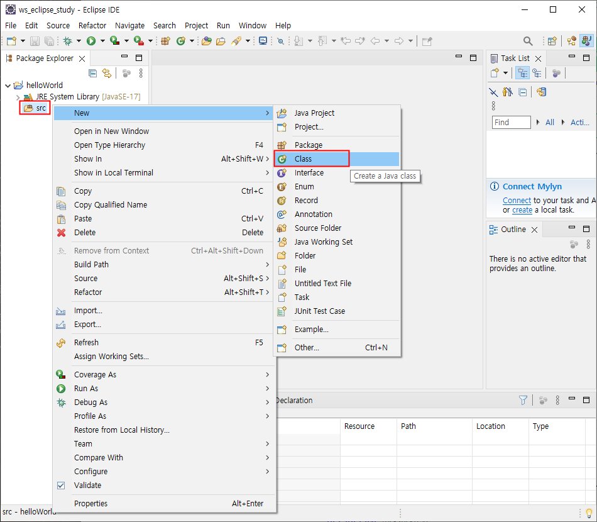This screenshot has width=597, height=522.
Task: Click the Java perspective icon at top right
Action: click(586, 41)
